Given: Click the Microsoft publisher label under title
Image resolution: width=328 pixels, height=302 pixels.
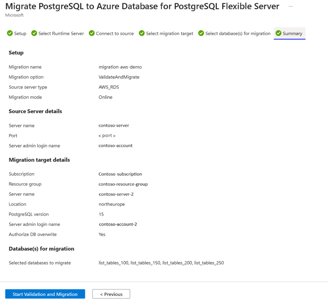Looking at the screenshot, I should 14,15.
